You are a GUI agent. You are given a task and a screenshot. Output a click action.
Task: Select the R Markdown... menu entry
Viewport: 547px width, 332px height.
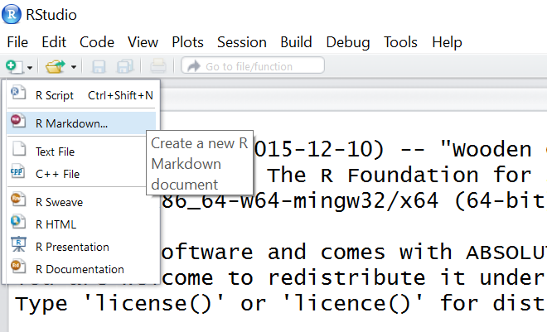point(81,123)
